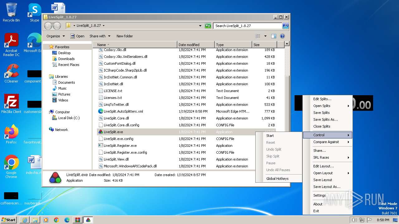Expand the Compare Against submenu
The image size is (399, 224).
point(327,142)
